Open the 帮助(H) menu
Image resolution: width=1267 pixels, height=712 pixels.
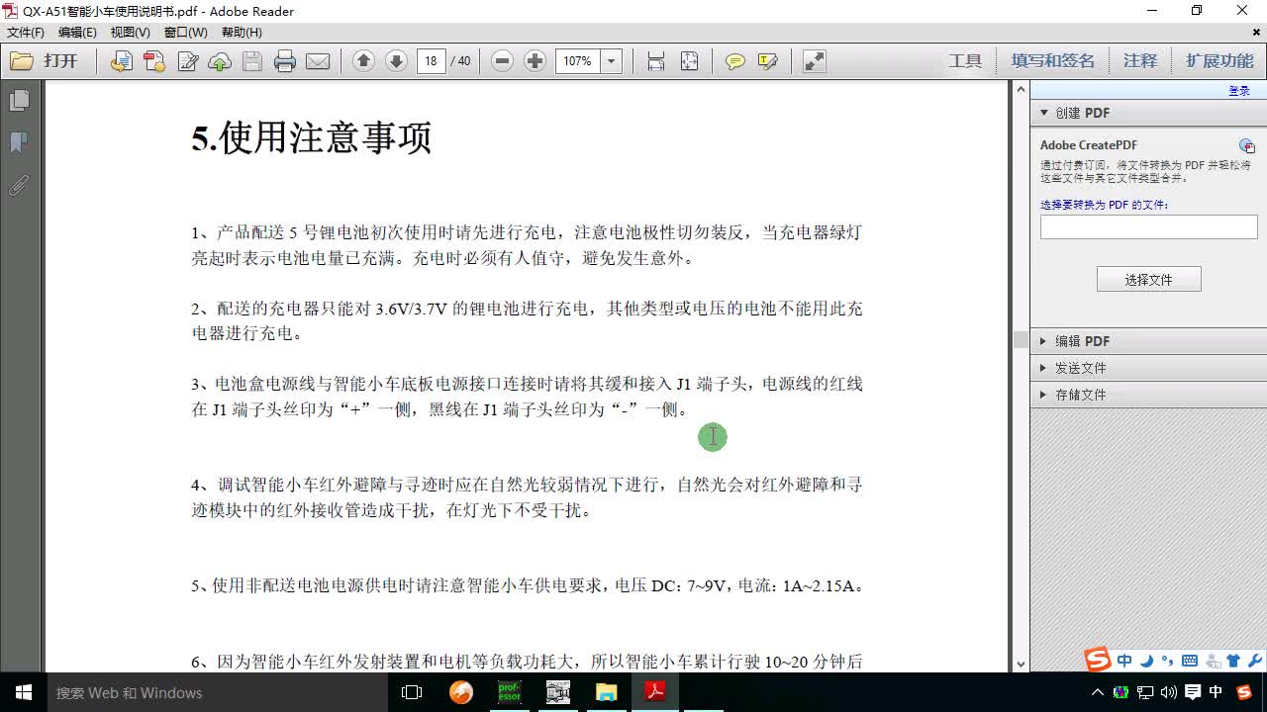point(242,33)
